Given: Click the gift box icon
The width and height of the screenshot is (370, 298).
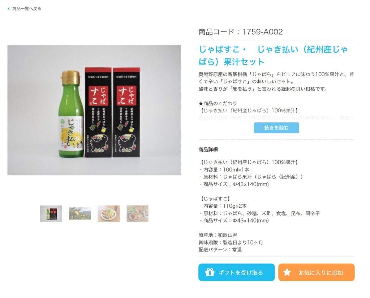Looking at the screenshot, I should point(210,272).
